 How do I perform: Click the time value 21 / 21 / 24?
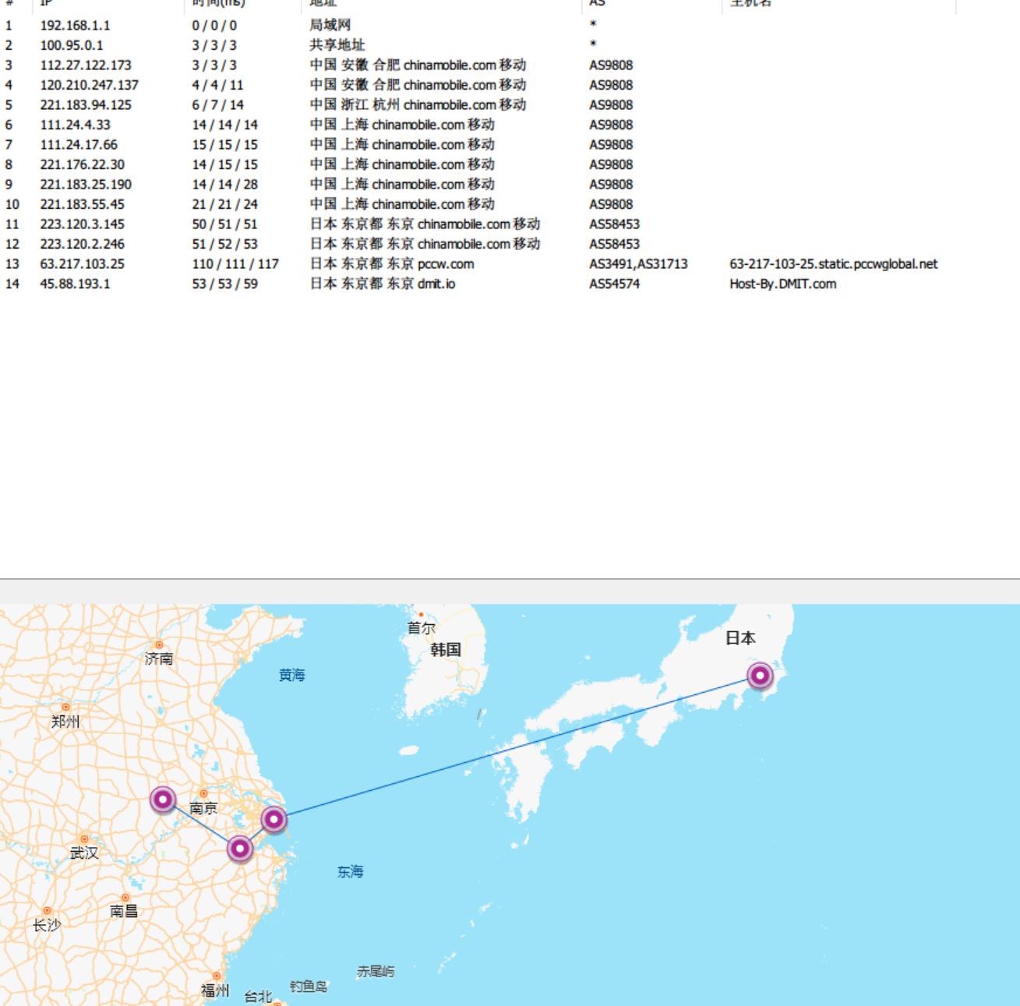coord(224,204)
